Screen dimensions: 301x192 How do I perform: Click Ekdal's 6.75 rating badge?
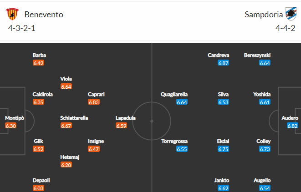[223, 149]
